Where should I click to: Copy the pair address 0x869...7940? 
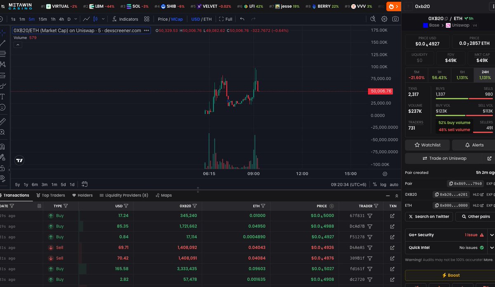465,184
